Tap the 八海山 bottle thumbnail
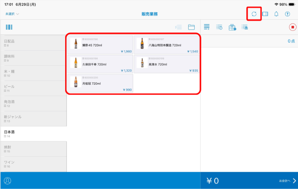The width and height of the screenshot is (298, 189). (142, 43)
